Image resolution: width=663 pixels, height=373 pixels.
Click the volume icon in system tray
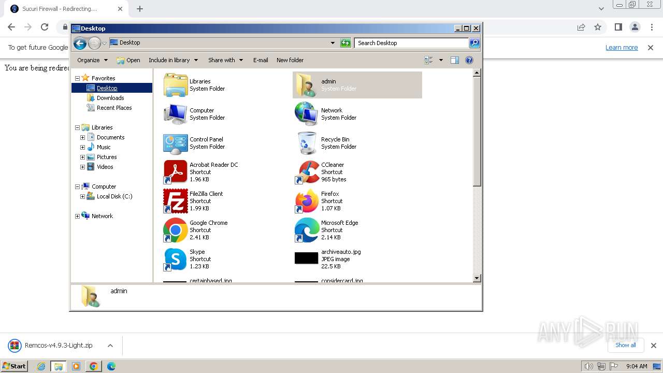point(588,366)
